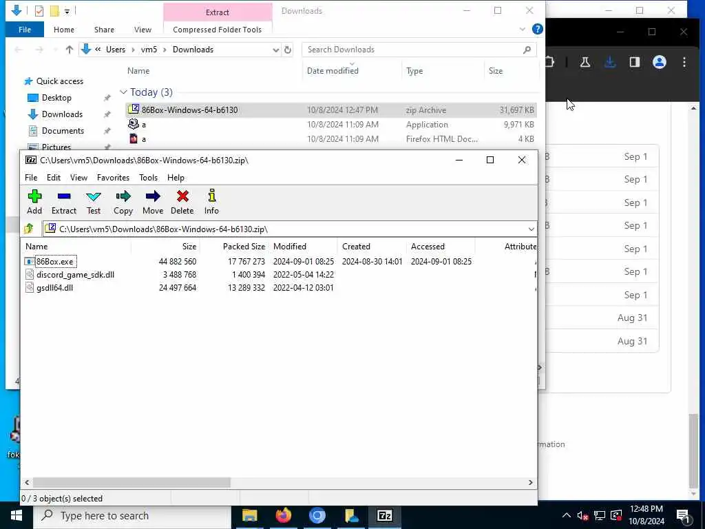Screen dimensions: 705x529
Task: Open 7-Zip Favorites menu
Action: pos(114,178)
